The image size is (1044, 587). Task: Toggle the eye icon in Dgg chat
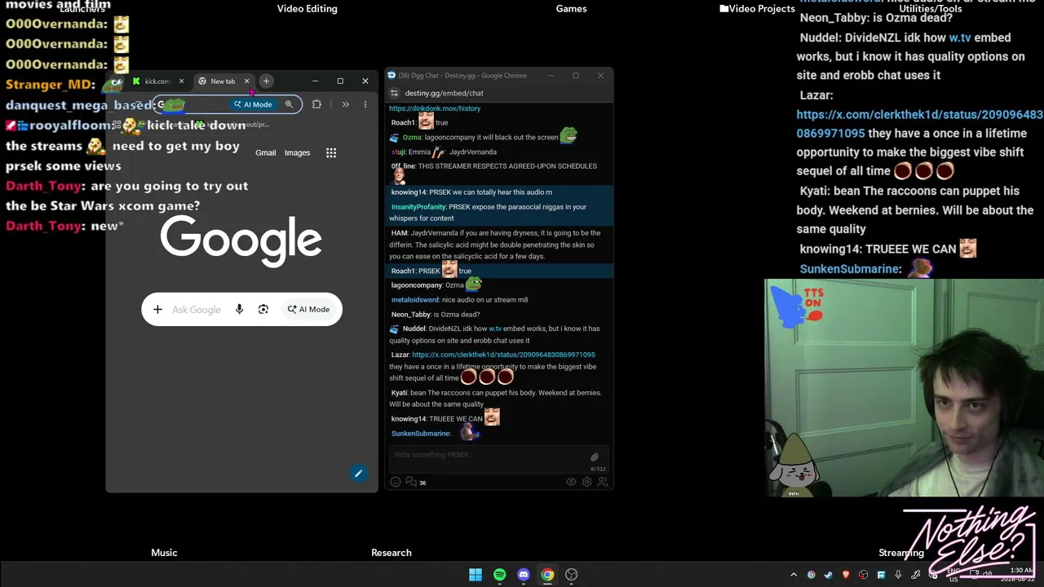pyautogui.click(x=571, y=483)
